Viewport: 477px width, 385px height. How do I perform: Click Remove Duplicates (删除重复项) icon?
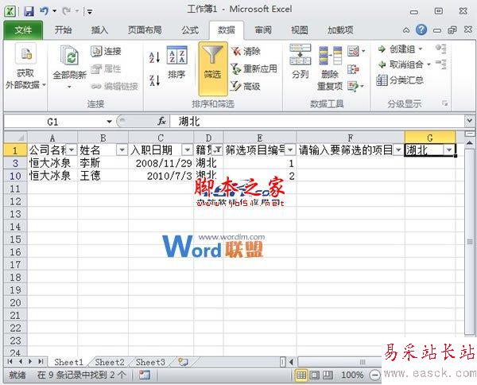[331, 56]
